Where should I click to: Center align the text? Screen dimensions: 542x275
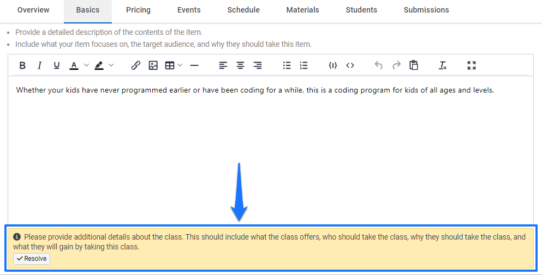point(240,65)
